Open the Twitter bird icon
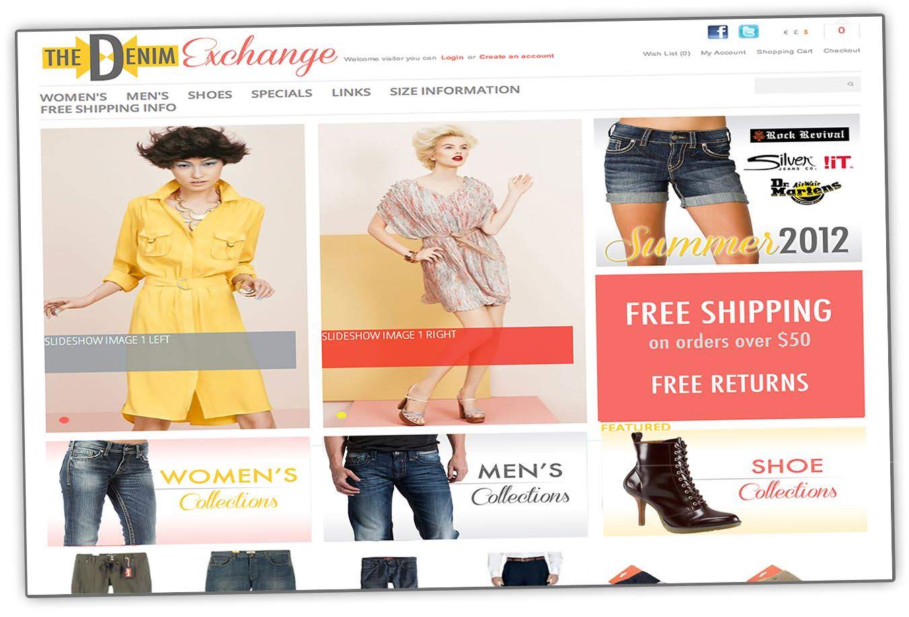Screen dimensions: 909x617 pos(749,31)
